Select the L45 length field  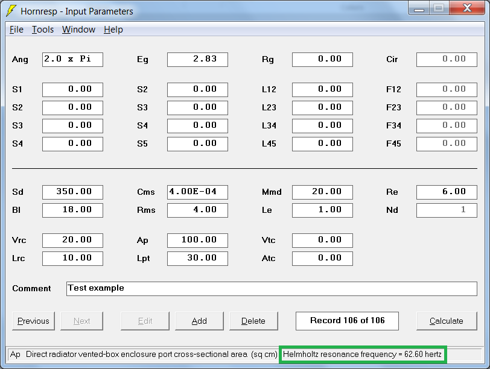(322, 144)
